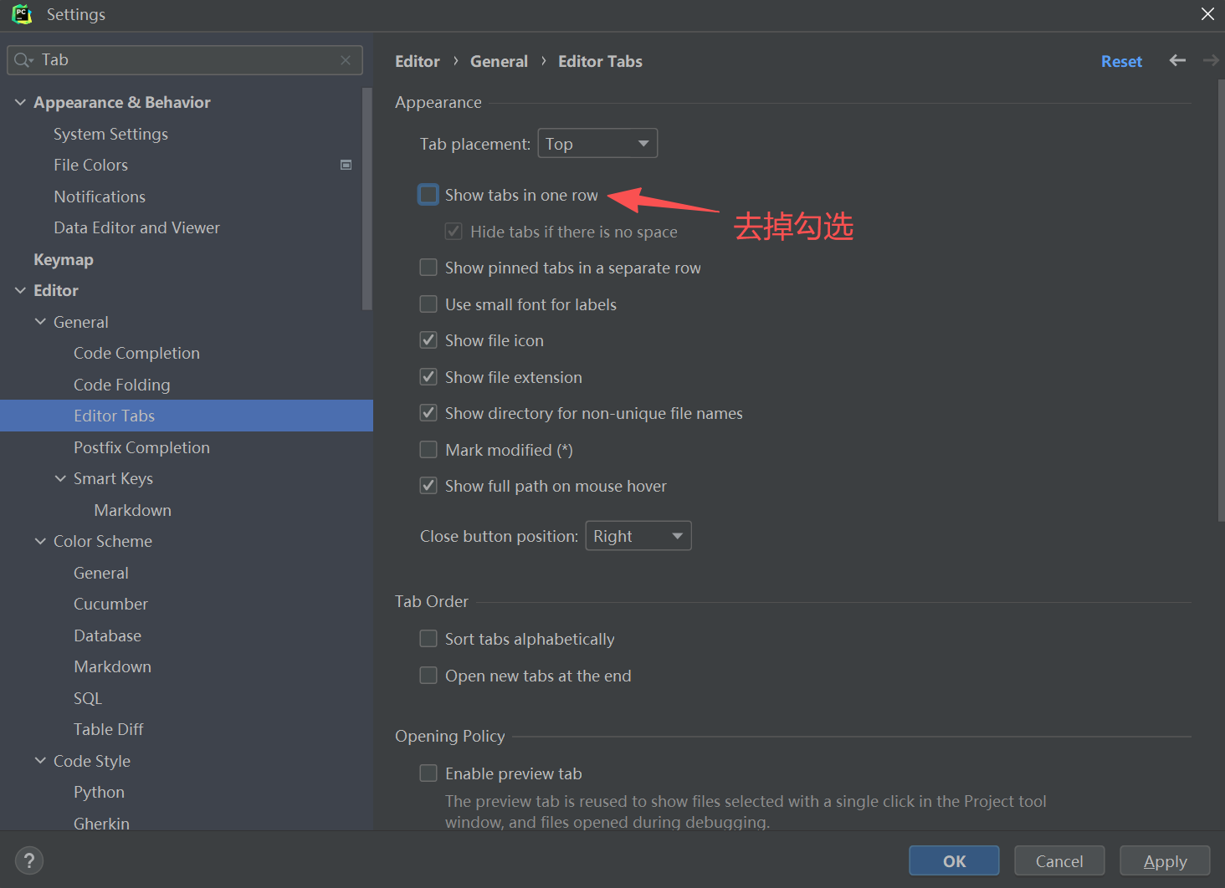Enable Mark modified (*) checkbox
This screenshot has height=888, width=1225.
pos(428,450)
